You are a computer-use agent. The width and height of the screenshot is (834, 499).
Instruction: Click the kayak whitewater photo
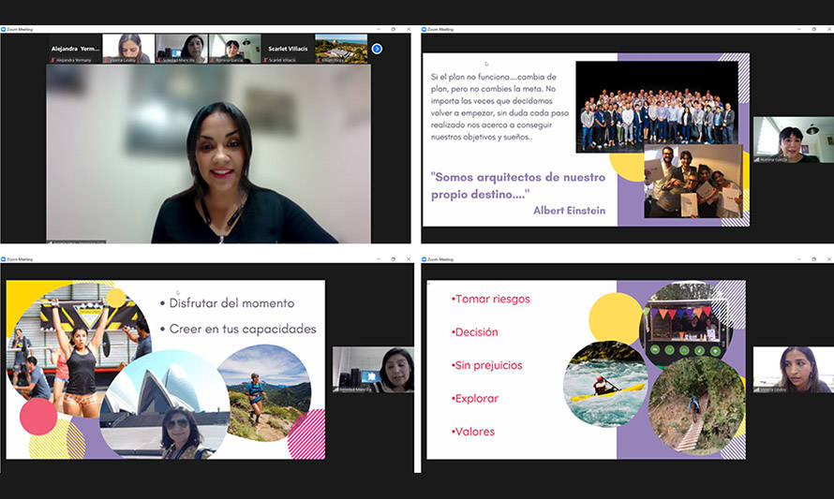coord(604,384)
